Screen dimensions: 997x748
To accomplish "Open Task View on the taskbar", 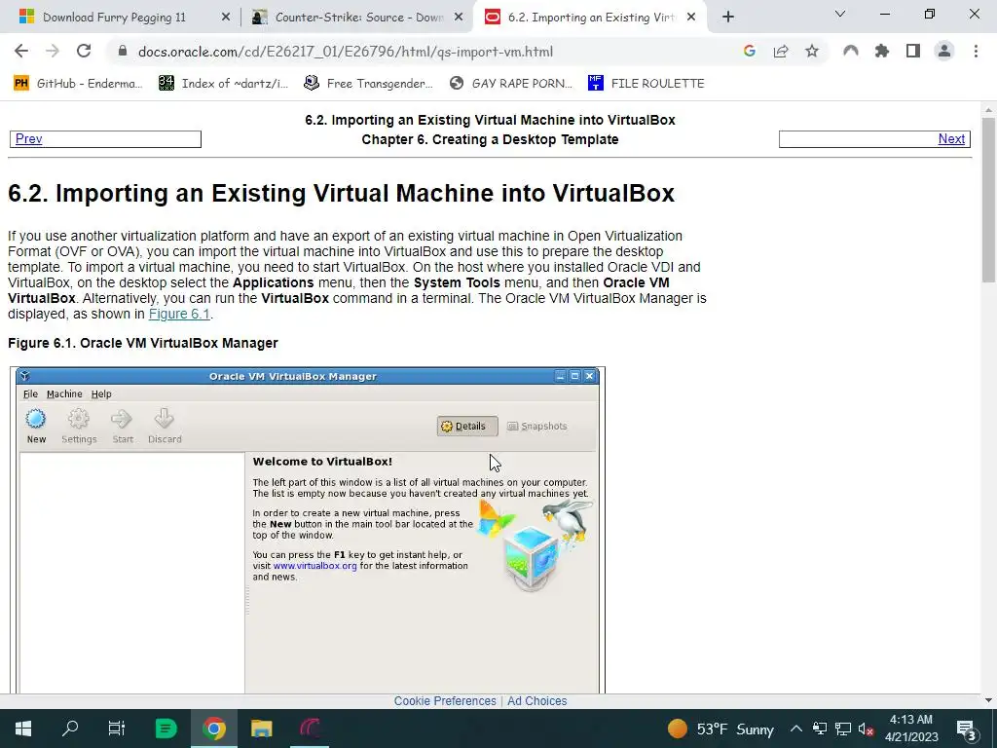I will pos(117,729).
